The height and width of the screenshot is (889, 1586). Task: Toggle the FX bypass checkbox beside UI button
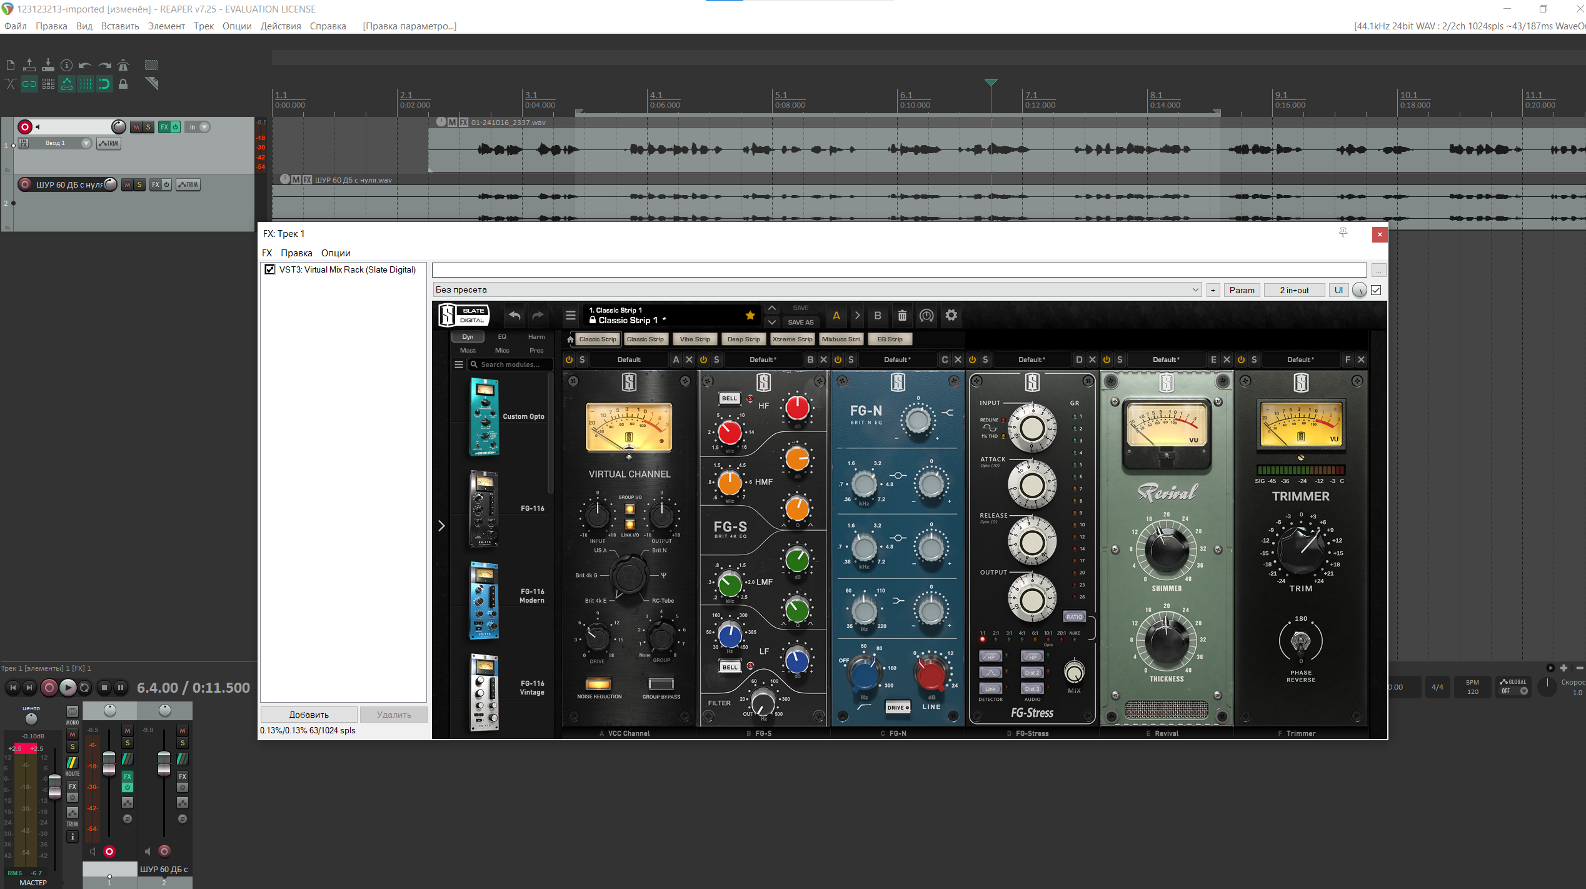coord(1376,290)
